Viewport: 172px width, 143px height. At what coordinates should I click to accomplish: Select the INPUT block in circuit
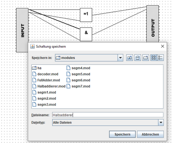(22, 30)
